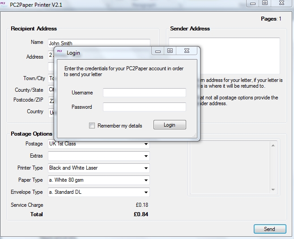Click the PC2Paper Printer app icon in main title bar
Image resolution: width=294 pixels, height=239 pixels.
4,4
